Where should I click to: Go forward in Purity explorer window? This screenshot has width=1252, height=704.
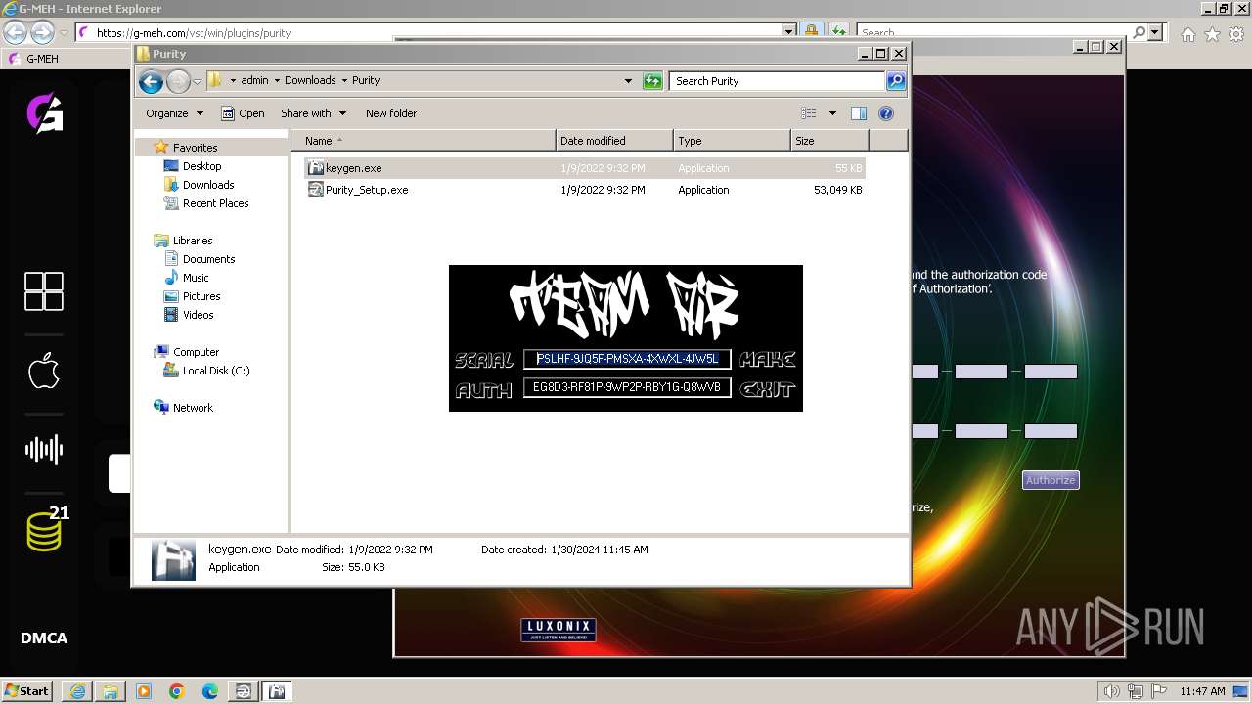178,81
